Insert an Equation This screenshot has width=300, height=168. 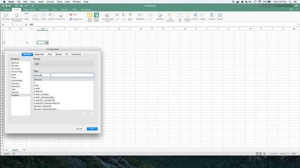212,17
